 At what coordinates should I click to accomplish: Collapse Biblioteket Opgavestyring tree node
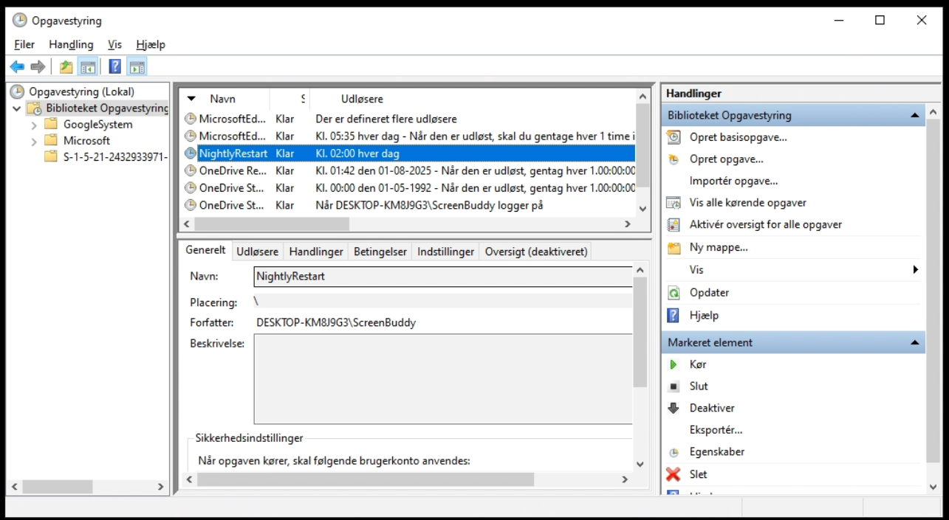click(x=17, y=109)
